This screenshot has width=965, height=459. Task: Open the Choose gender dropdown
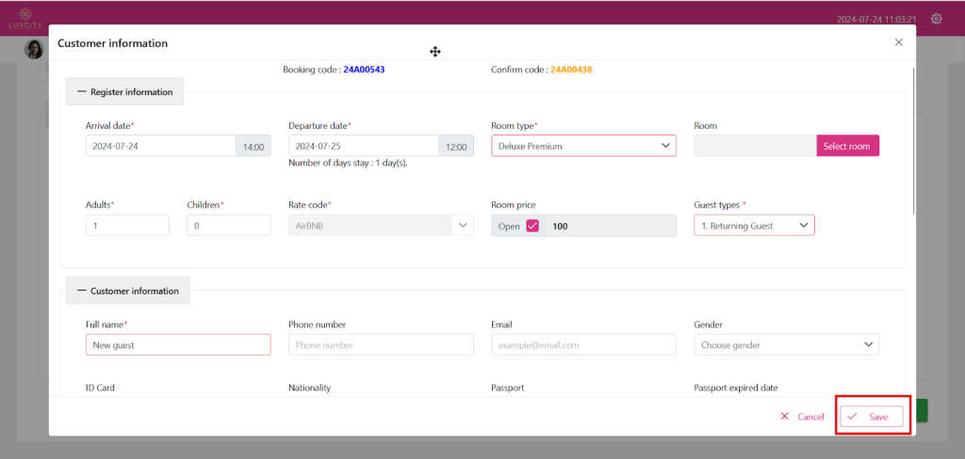pos(786,345)
